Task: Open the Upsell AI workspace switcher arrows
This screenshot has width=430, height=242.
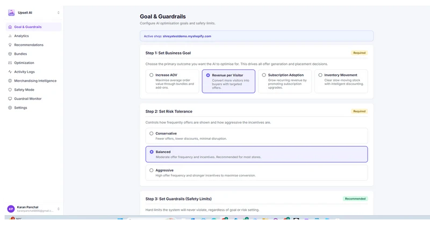Action: pos(59,12)
